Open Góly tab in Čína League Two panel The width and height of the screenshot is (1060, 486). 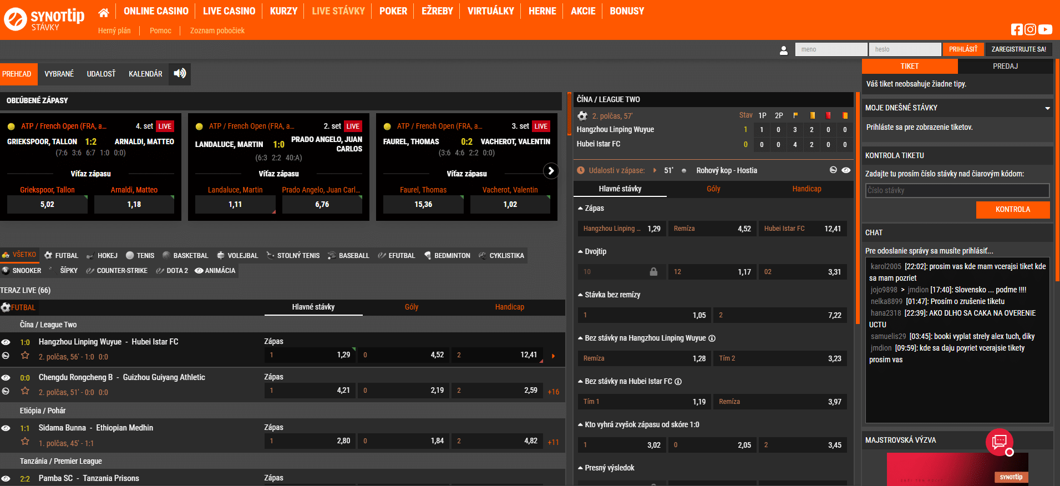[713, 189]
